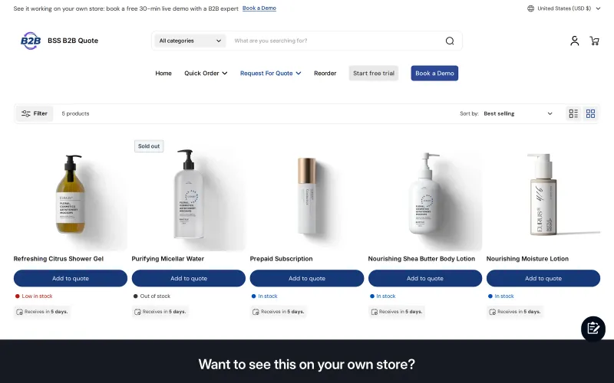Open the Sort by Best selling dropdown
This screenshot has height=383, width=614.
[518, 113]
